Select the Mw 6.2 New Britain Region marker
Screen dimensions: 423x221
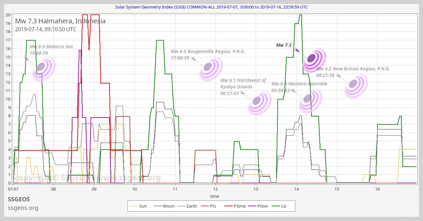[x=356, y=86]
